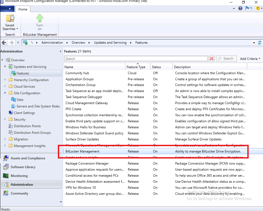The width and height of the screenshot is (263, 211).
Task: Select the Package Conversion Manager row
Action: [x=163, y=163]
